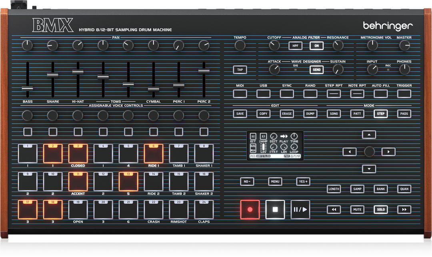Click the down arrow navigation button

click(x=369, y=169)
